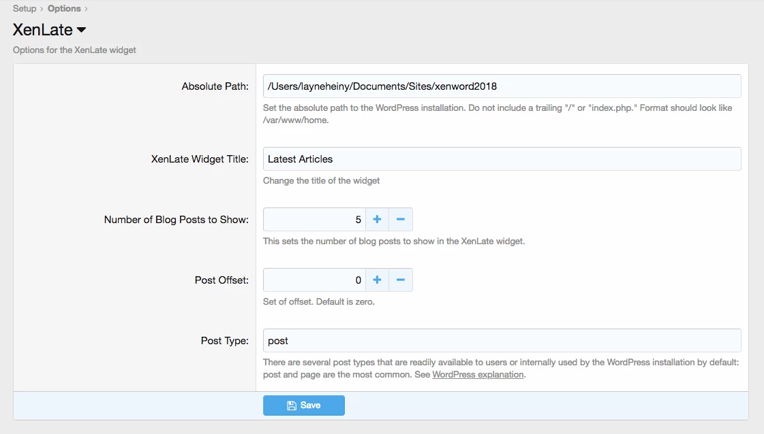The height and width of the screenshot is (434, 764).
Task: Open the XenLate title dropdown arrow
Action: point(81,30)
